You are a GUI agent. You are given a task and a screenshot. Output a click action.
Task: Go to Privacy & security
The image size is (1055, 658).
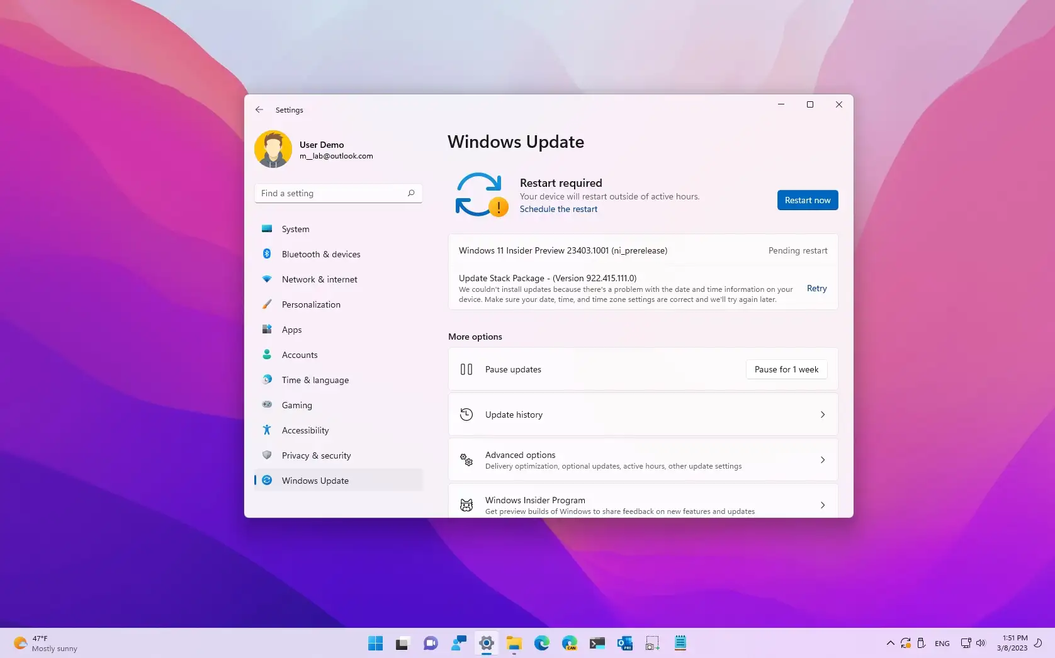coord(338,455)
